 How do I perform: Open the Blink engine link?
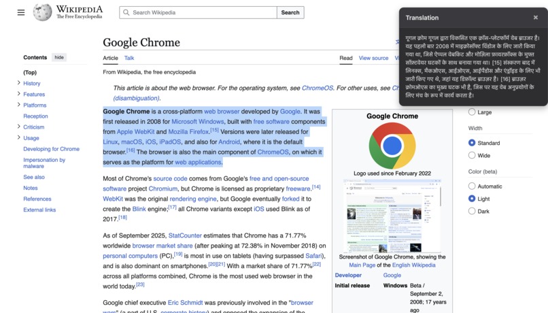point(139,209)
